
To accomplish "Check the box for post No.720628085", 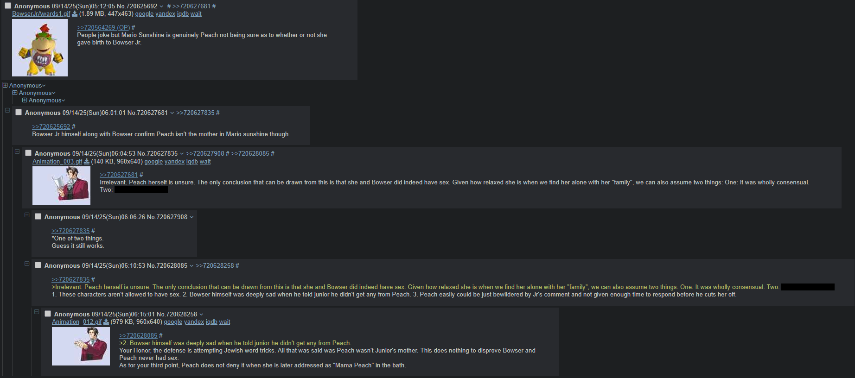I will [38, 265].
